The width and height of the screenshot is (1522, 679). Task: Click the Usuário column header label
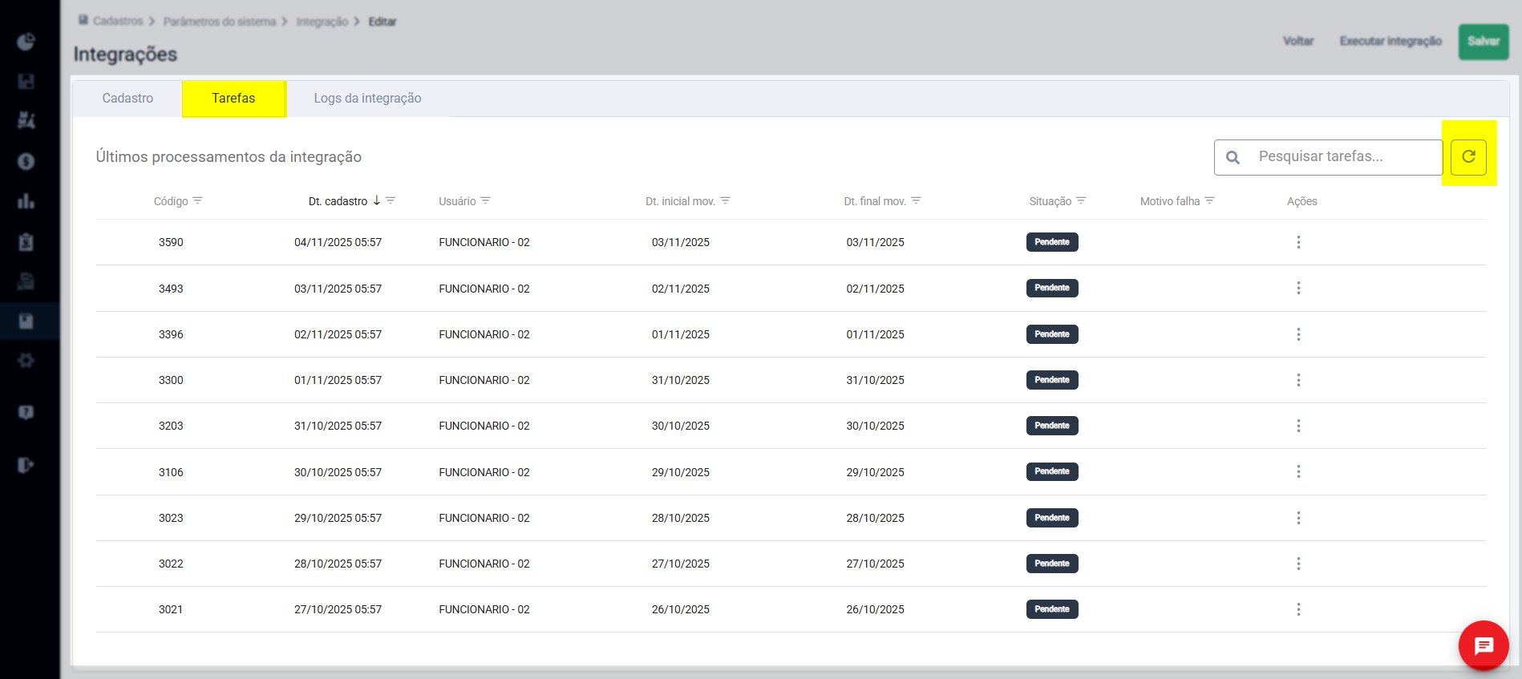[457, 201]
